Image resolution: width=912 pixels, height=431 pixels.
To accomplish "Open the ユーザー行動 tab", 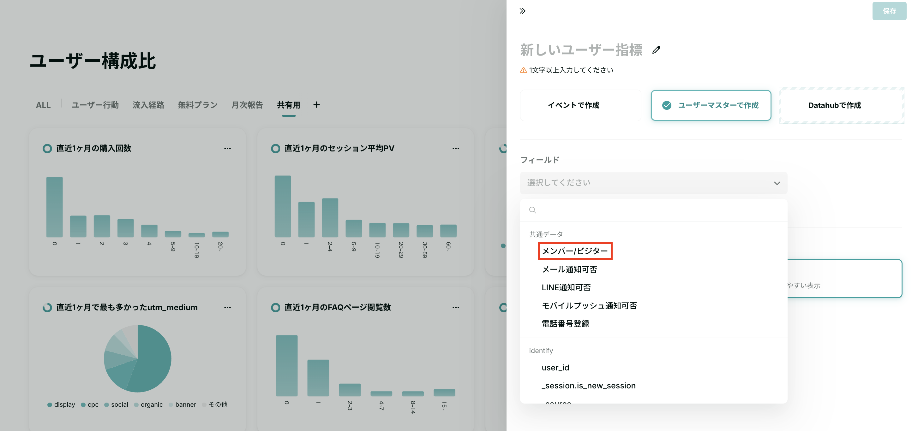I will coord(95,105).
